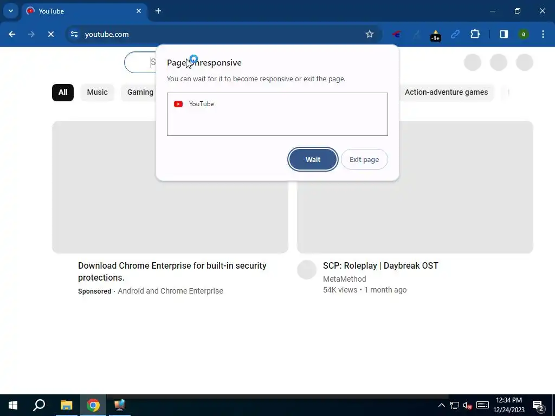Image resolution: width=555 pixels, height=416 pixels.
Task: Open SCP: Roleplay Daybreak OST video
Action: click(x=380, y=265)
